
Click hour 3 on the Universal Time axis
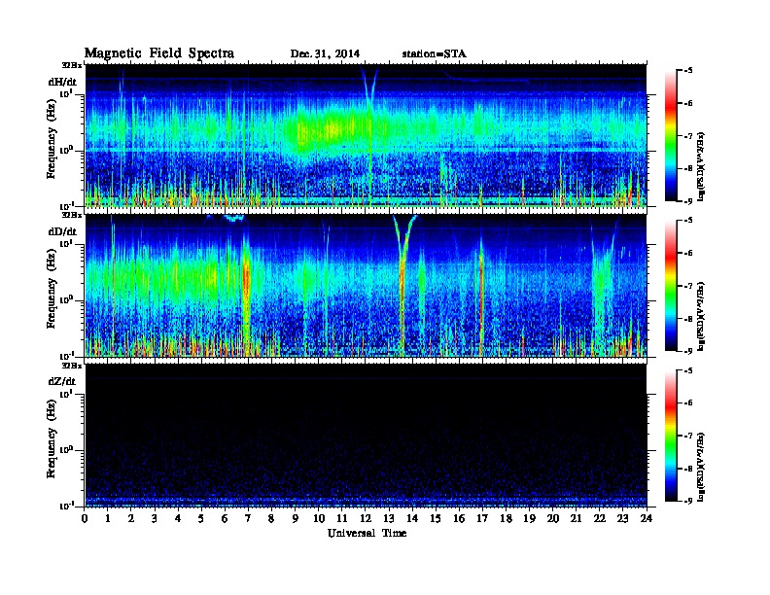coord(155,518)
